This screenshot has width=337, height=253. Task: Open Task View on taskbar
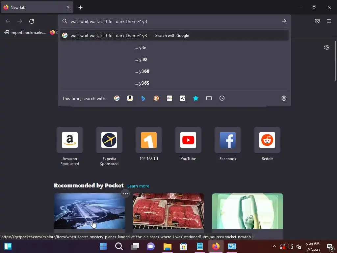[x=135, y=246]
